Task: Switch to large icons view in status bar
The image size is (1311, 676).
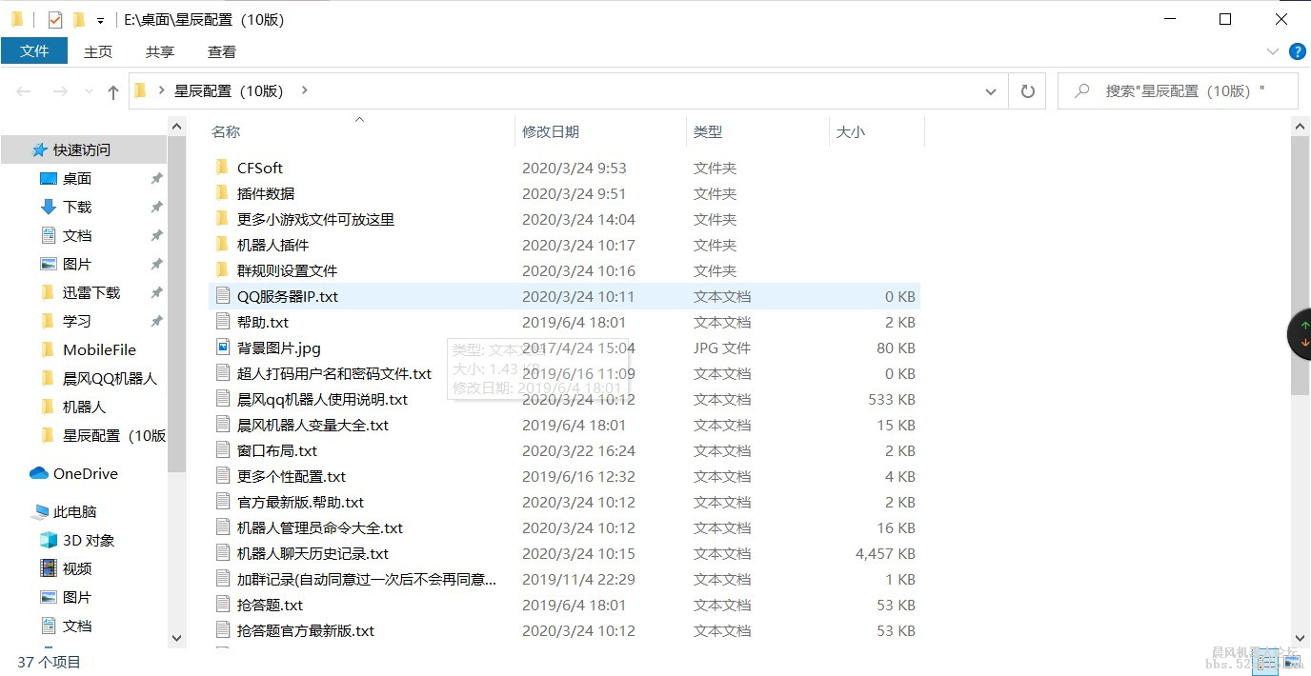Action: (1292, 663)
